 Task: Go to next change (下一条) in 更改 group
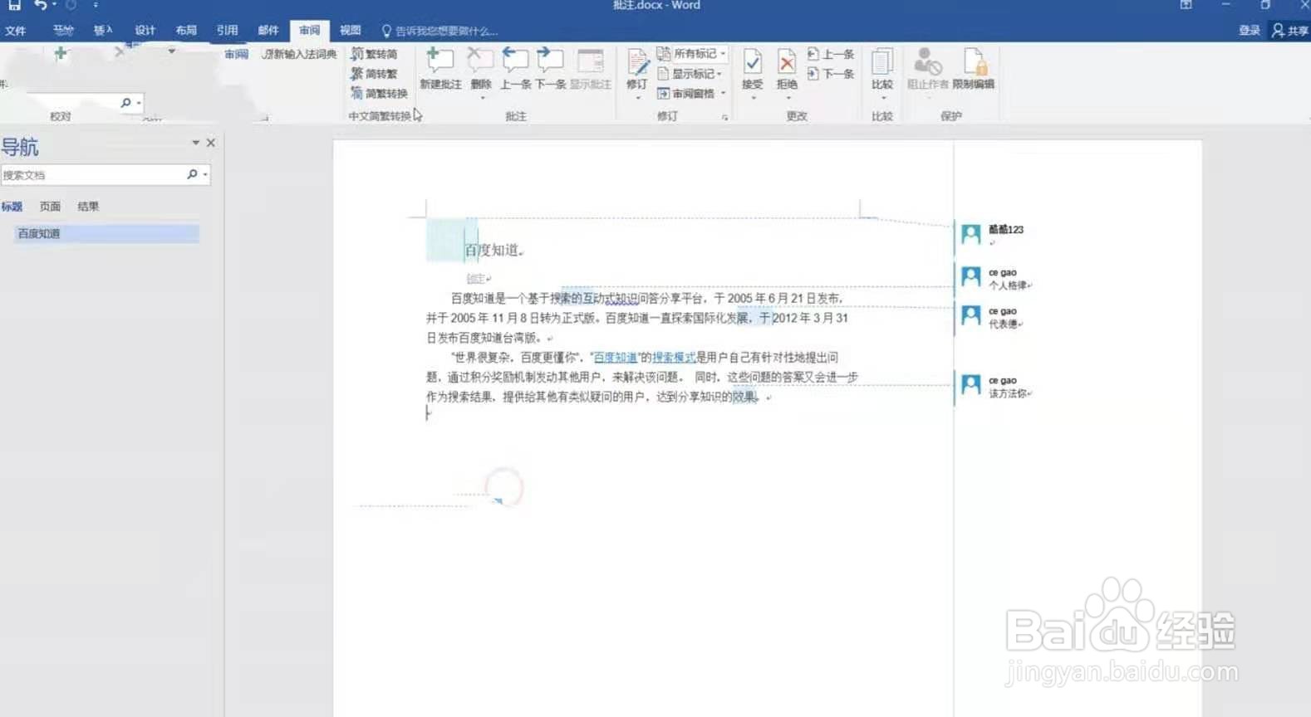point(831,74)
